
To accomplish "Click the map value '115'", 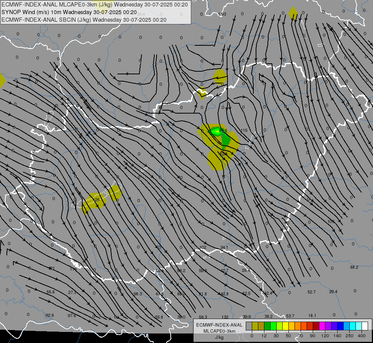I will (x=244, y=130).
